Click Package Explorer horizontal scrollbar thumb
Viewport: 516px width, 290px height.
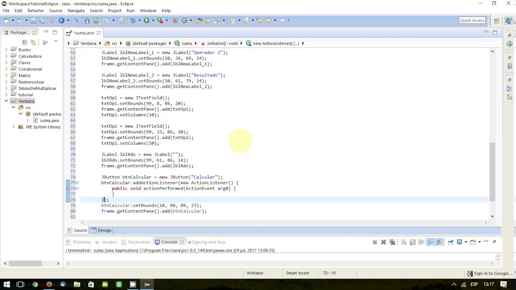[25, 263]
